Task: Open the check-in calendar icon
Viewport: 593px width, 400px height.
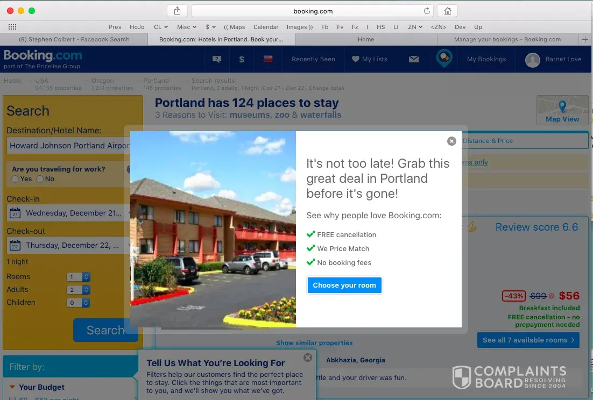Action: pos(15,213)
